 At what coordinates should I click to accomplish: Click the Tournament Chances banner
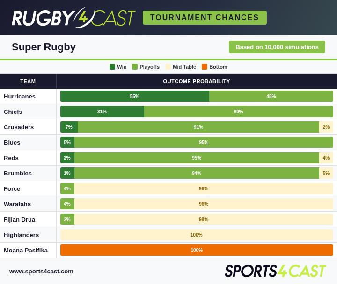(x=205, y=18)
